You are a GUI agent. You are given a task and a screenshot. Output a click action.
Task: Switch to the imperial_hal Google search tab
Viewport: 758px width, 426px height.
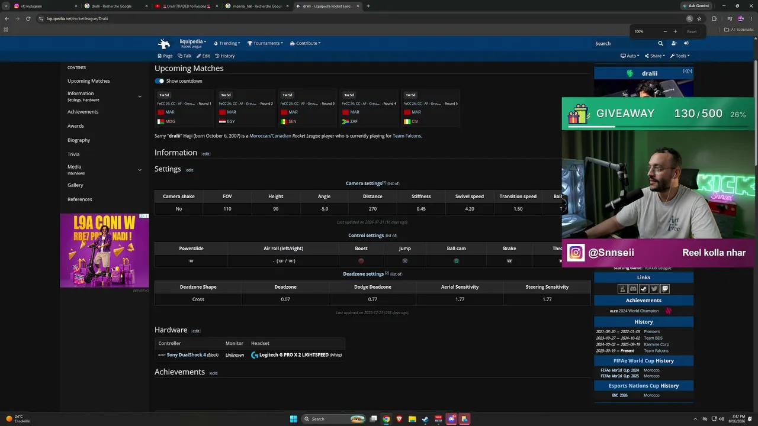click(256, 6)
